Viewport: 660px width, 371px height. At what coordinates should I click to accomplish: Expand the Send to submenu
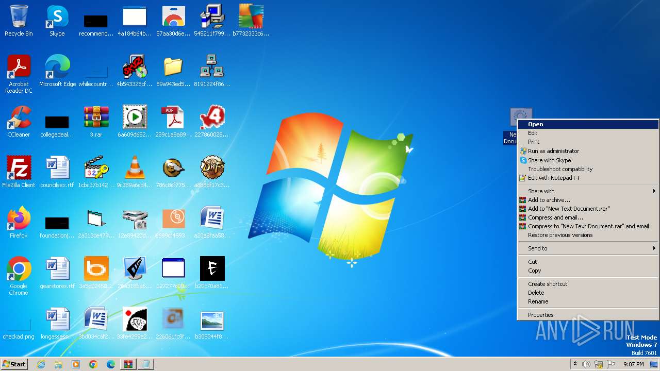click(x=588, y=248)
